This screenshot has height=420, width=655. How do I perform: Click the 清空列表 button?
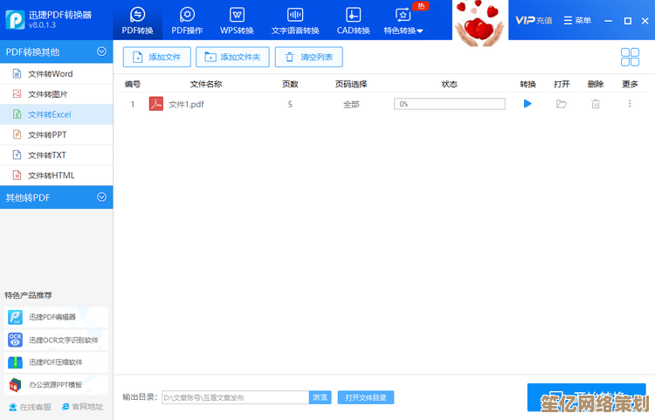click(308, 57)
